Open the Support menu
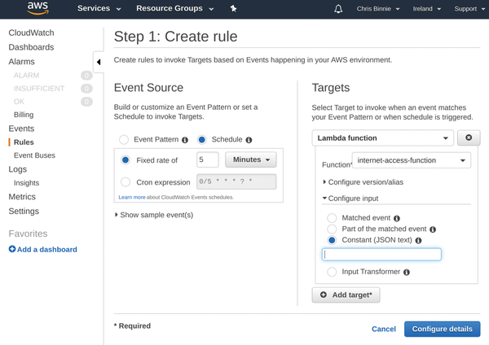489x345 pixels. (x=469, y=9)
